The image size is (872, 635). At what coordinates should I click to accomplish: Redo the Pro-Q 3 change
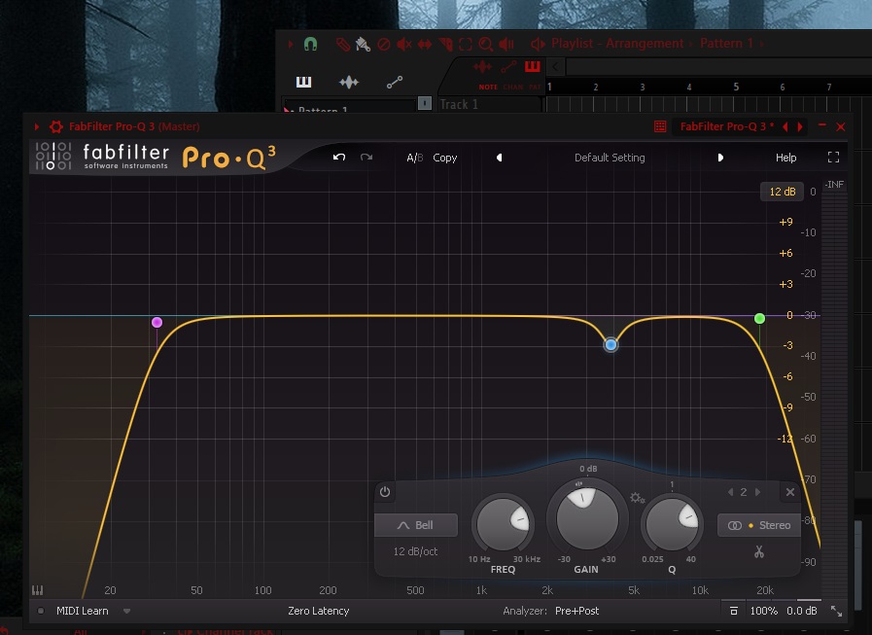[366, 158]
